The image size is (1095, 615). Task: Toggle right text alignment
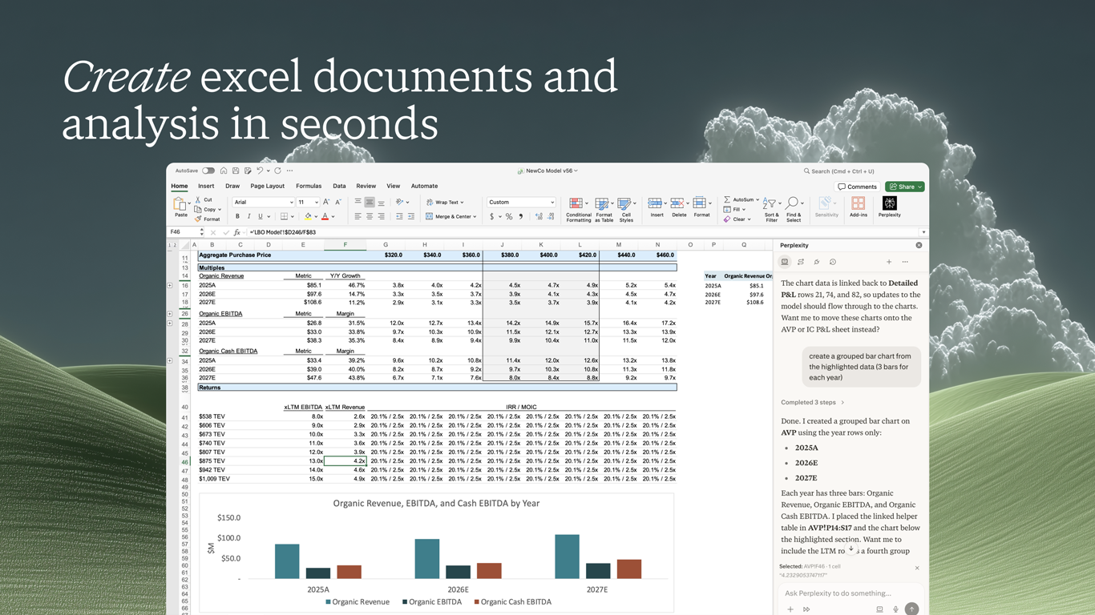point(381,216)
